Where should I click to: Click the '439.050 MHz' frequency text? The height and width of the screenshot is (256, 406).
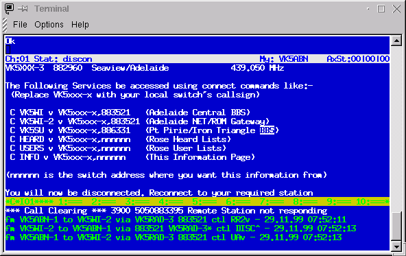257,68
